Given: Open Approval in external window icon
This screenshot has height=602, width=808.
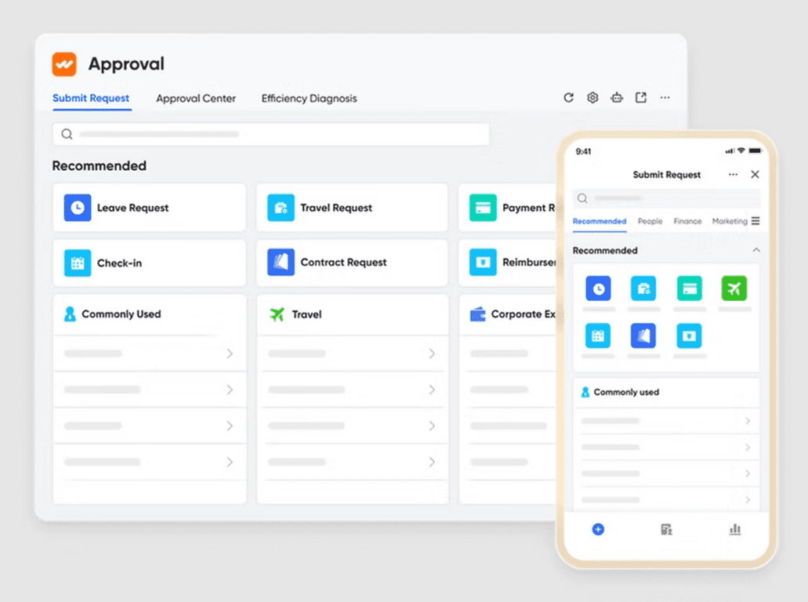Looking at the screenshot, I should coord(641,98).
